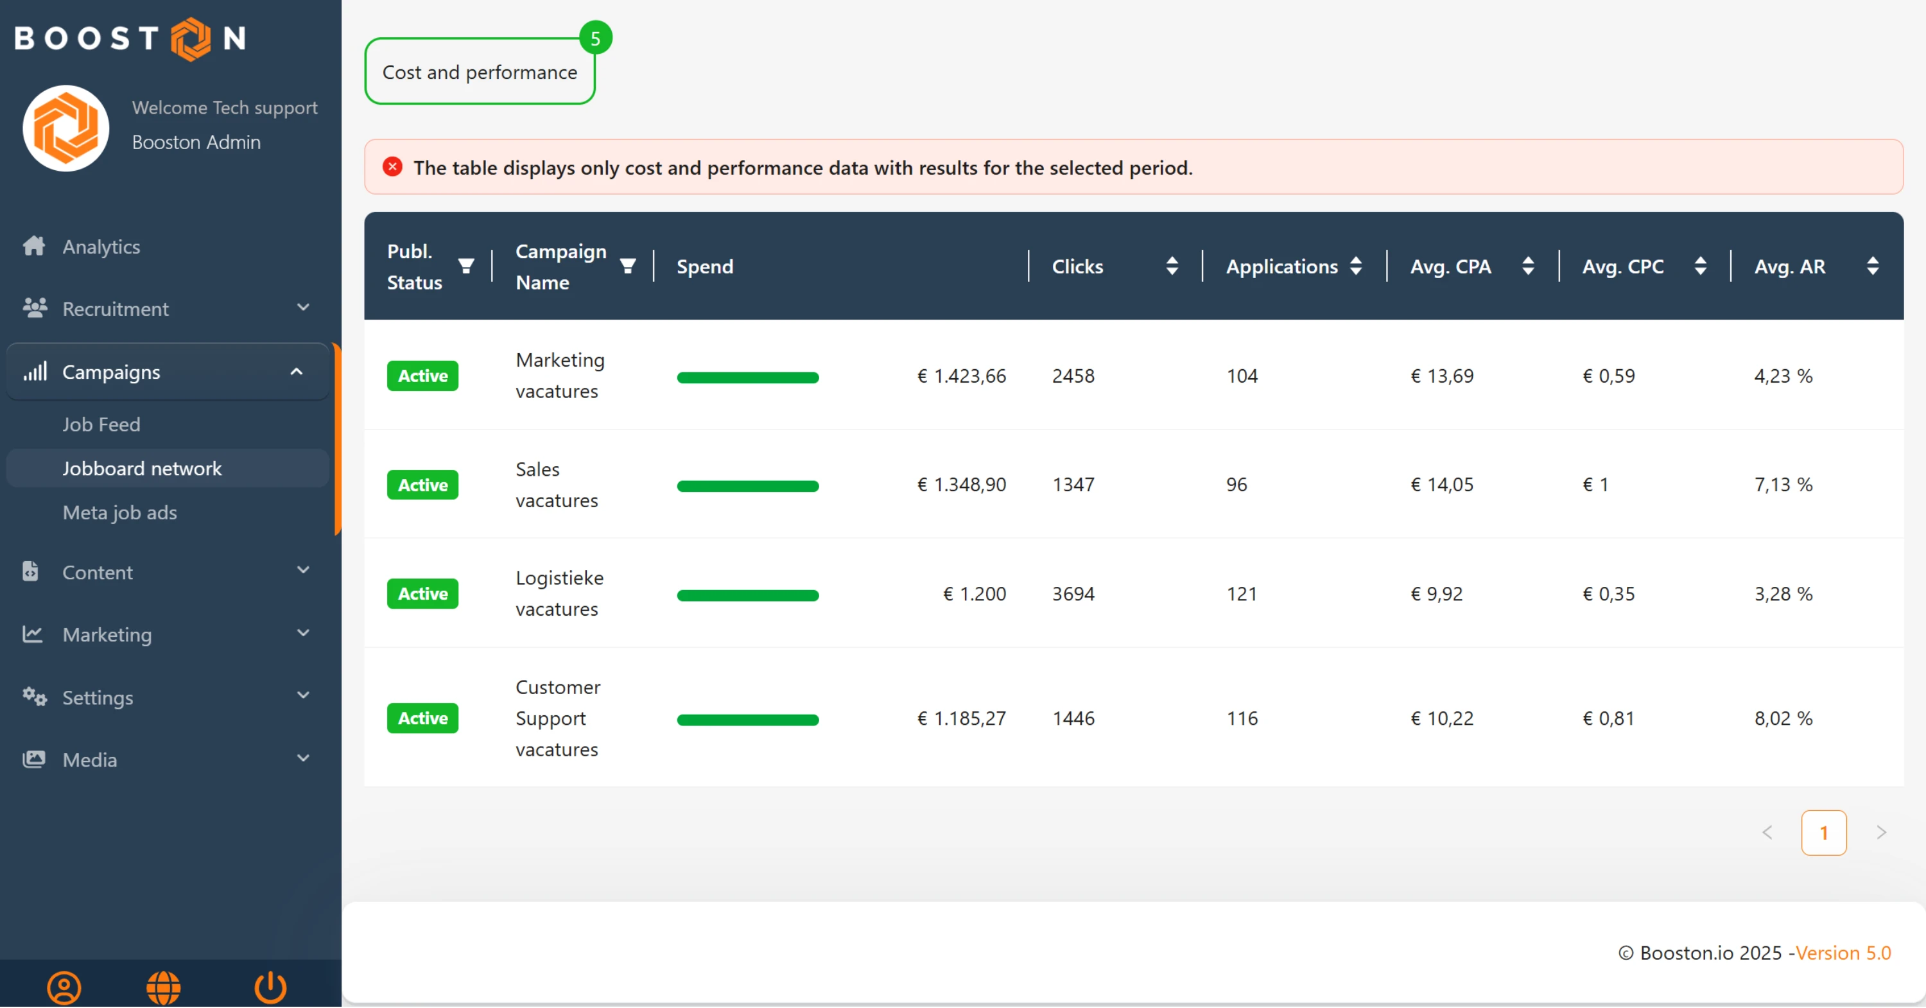Click the Version 5.0 link
The height and width of the screenshot is (1008, 1926).
[1843, 953]
